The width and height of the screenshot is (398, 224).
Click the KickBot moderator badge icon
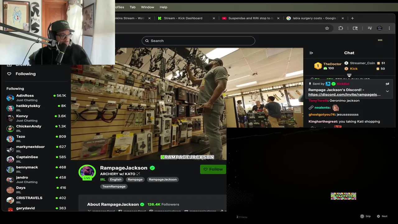[328, 84]
